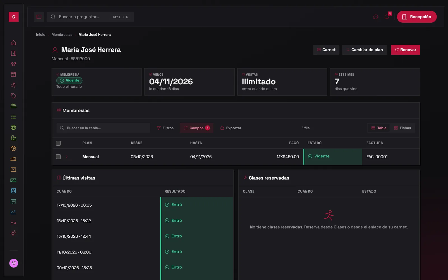Open the warehouse icon in the sidebar
Screen dimensions: 448x280
pyautogui.click(x=13, y=159)
